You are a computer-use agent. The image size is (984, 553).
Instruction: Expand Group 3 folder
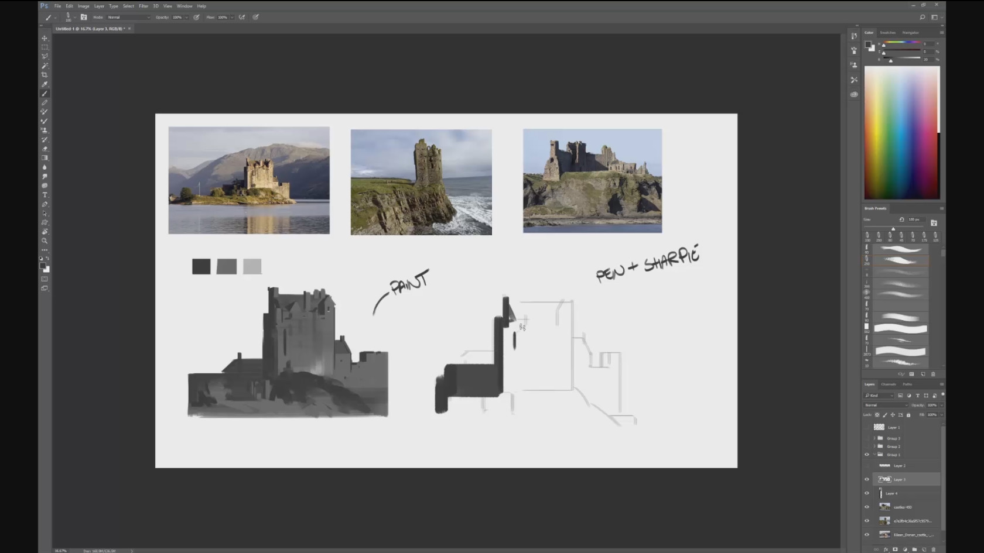pos(874,438)
